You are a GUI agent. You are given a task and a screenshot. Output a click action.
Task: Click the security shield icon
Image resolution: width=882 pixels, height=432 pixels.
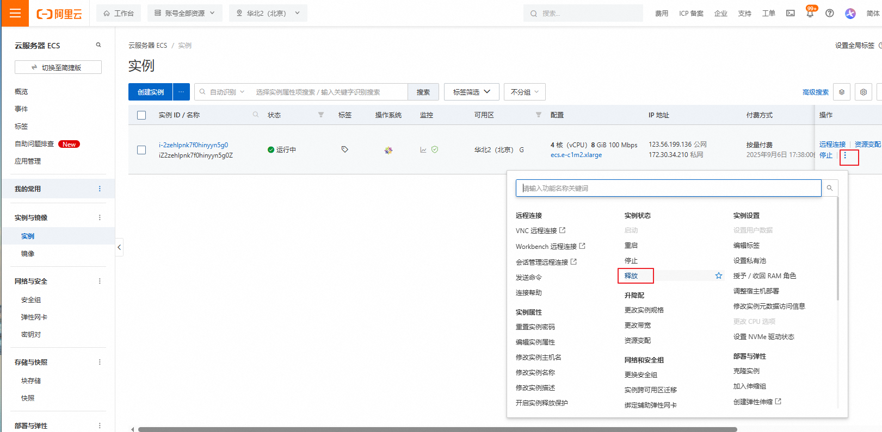(435, 149)
